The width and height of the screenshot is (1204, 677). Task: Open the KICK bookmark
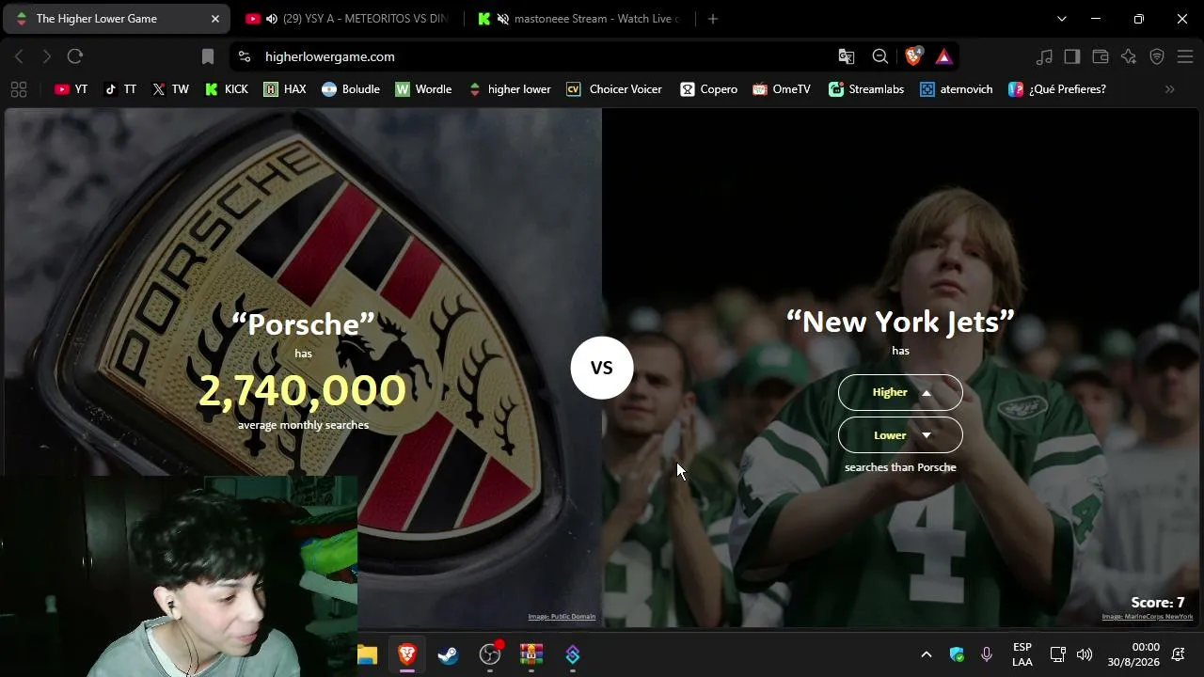click(x=227, y=89)
